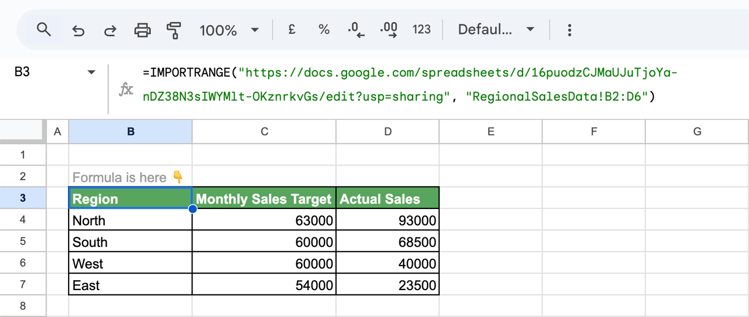
Task: Select row 8 header
Action: click(23, 306)
